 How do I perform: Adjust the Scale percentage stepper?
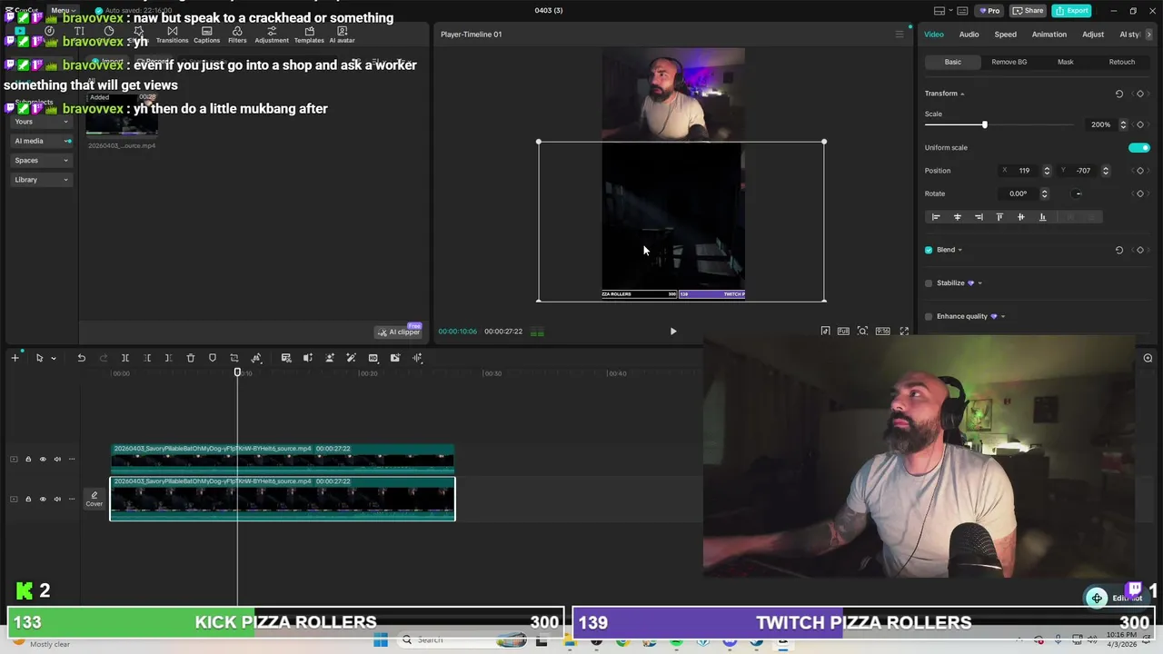click(x=1123, y=124)
